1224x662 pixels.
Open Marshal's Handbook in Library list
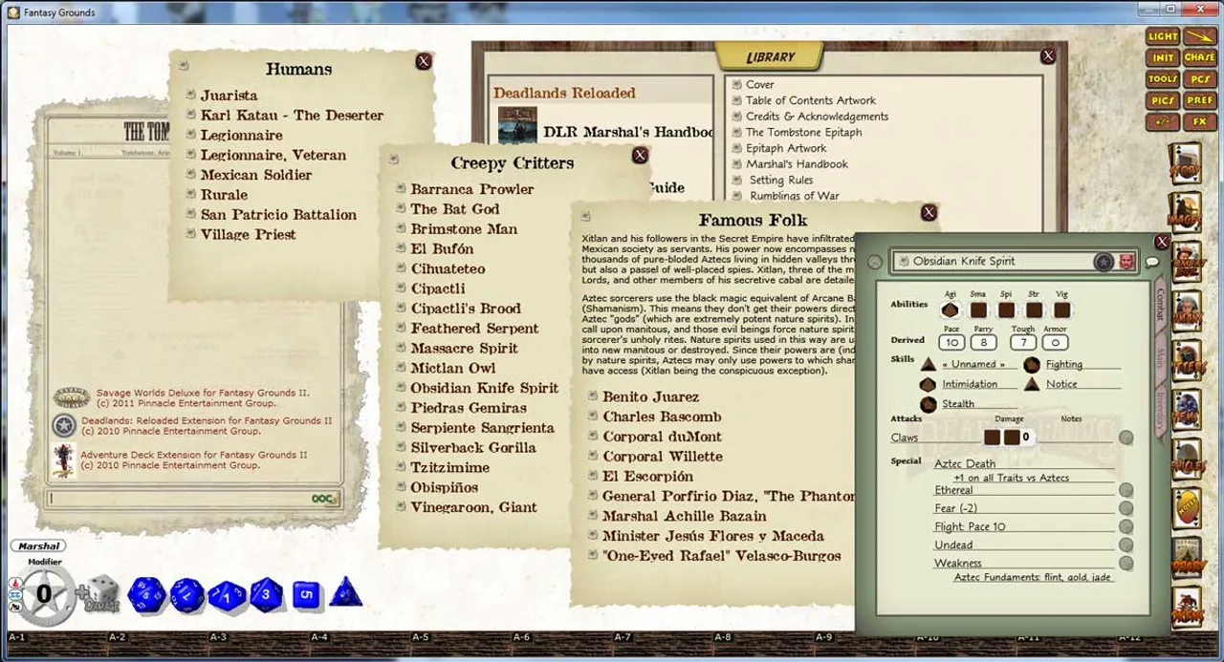point(797,164)
